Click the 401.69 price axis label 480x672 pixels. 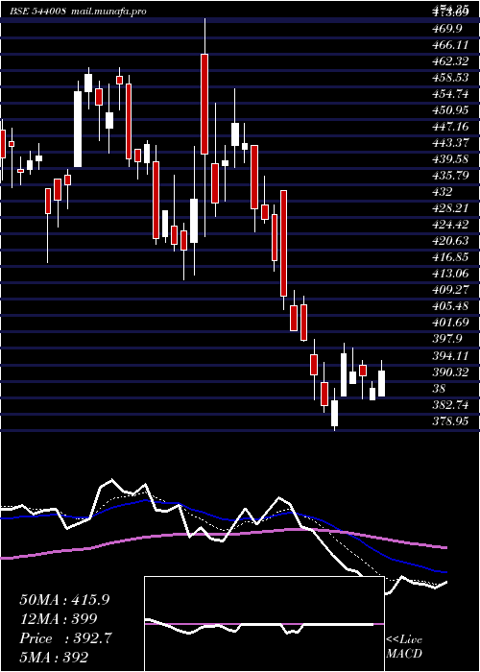coord(450,322)
